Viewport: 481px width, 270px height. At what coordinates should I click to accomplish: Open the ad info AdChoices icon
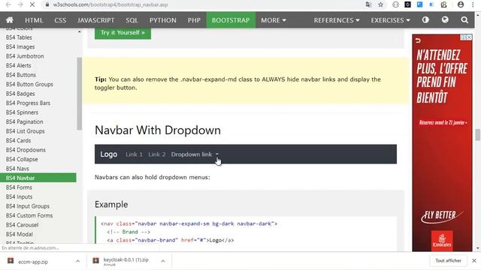click(464, 37)
